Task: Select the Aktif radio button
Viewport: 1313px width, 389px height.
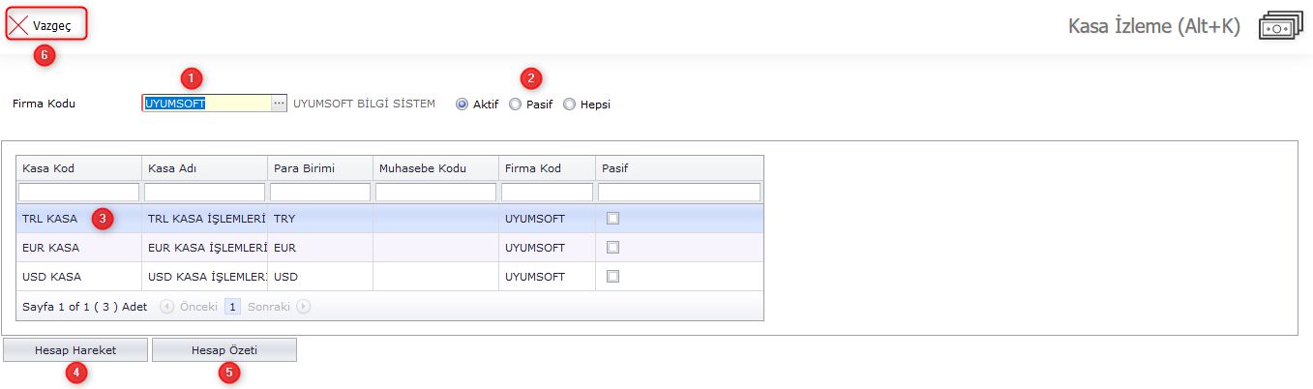Action: [462, 105]
